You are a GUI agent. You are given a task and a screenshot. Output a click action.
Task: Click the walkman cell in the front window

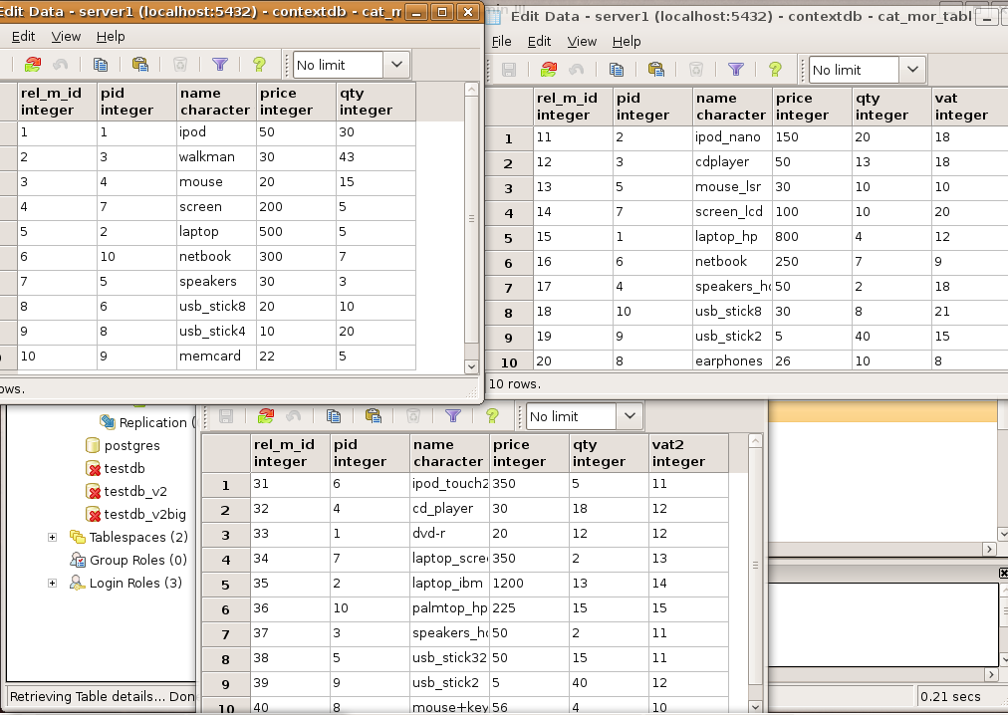click(217, 157)
